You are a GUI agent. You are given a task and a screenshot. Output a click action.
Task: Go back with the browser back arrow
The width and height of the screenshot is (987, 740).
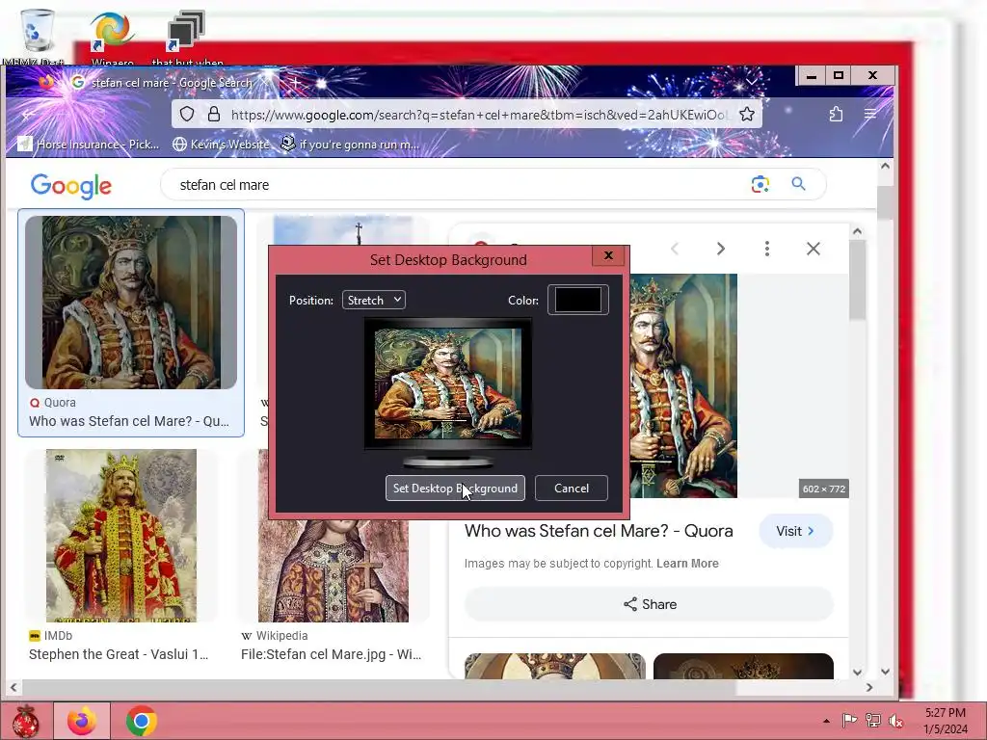[x=28, y=115]
